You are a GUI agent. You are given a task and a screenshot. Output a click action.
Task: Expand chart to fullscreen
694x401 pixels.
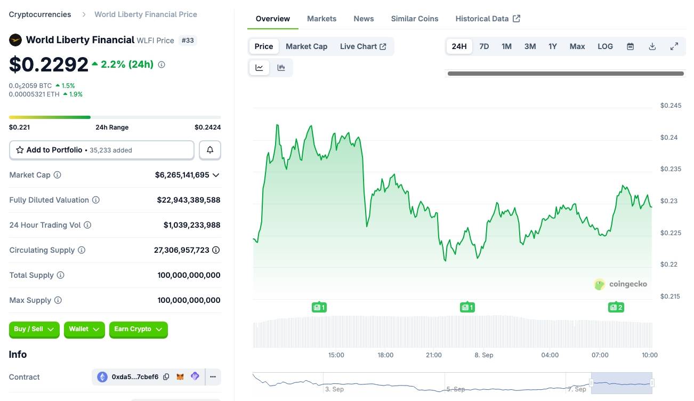pos(674,46)
